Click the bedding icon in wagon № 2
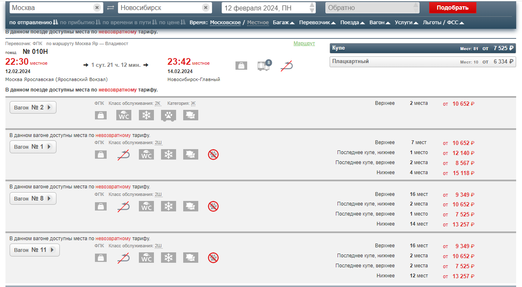The height and width of the screenshot is (287, 522). [191, 115]
